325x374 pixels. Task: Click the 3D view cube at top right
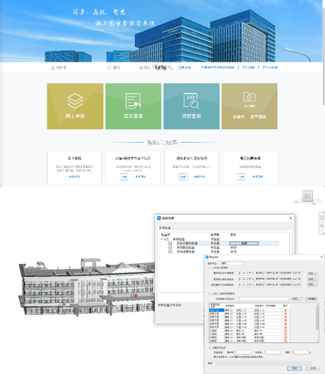[308, 197]
